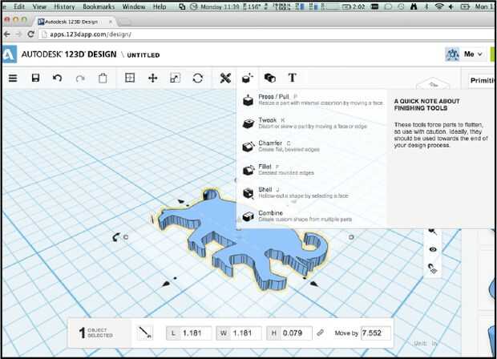This screenshot has height=359, width=497.
Task: Open the History menu
Action: tap(64, 6)
